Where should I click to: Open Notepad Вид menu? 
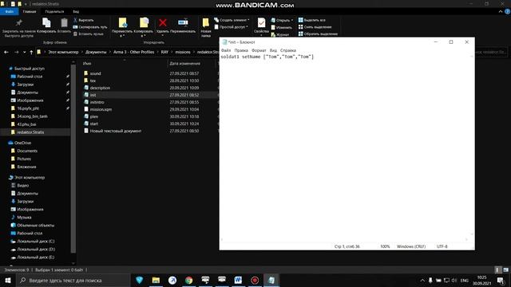tap(273, 50)
